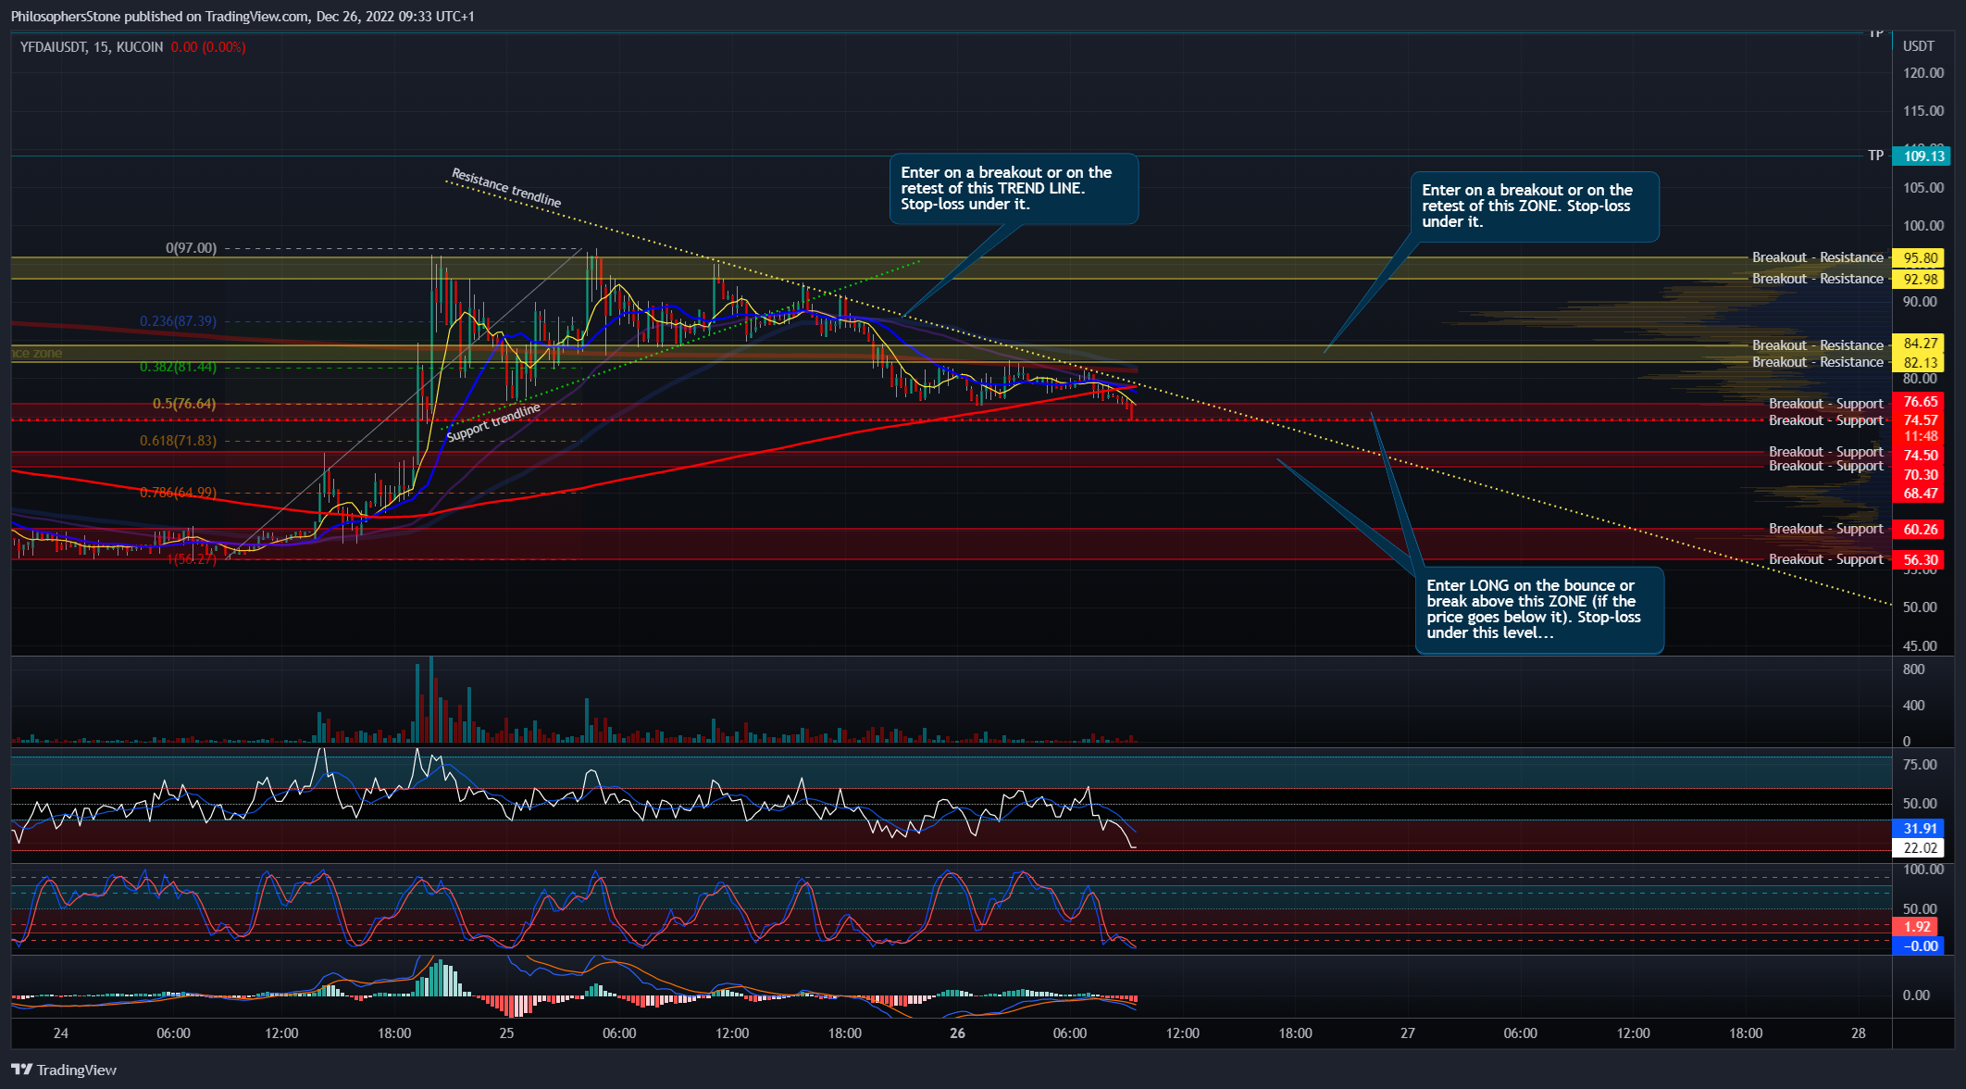
Task: Click the Breakout - Resistance label beside 92.98
Action: pos(1817,279)
